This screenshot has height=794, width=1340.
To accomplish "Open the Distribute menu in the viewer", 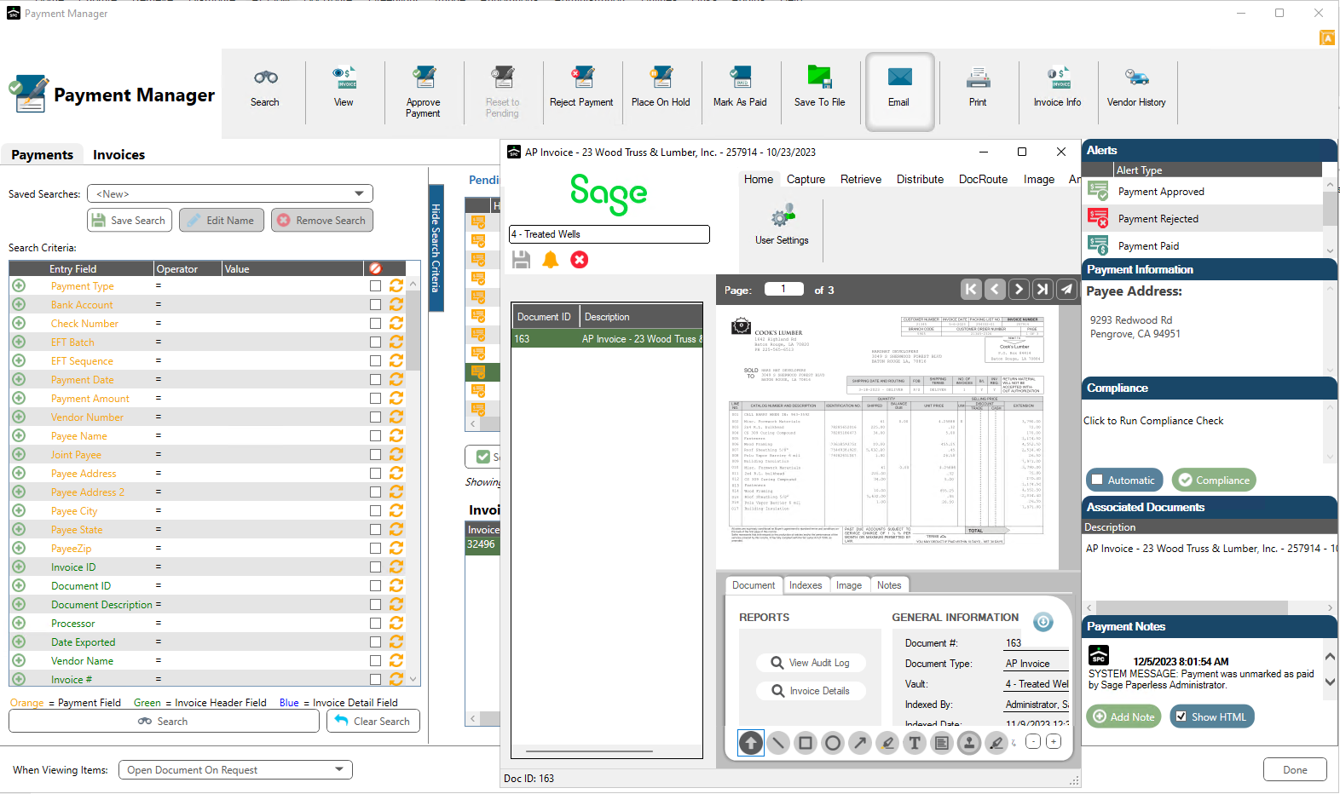I will click(920, 179).
